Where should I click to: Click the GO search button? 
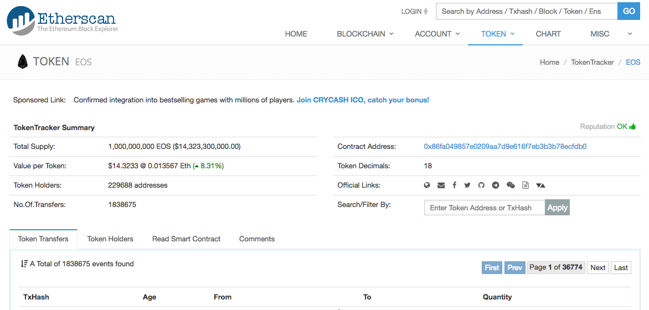pos(629,11)
